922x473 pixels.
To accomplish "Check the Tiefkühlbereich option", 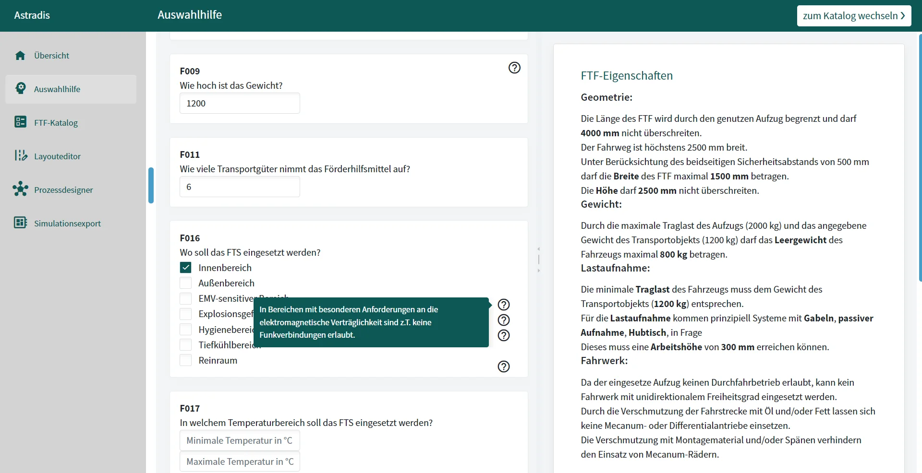I will (x=186, y=345).
